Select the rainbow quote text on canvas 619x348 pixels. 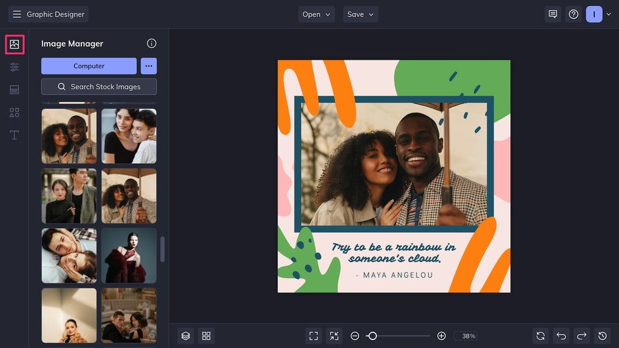pos(393,252)
